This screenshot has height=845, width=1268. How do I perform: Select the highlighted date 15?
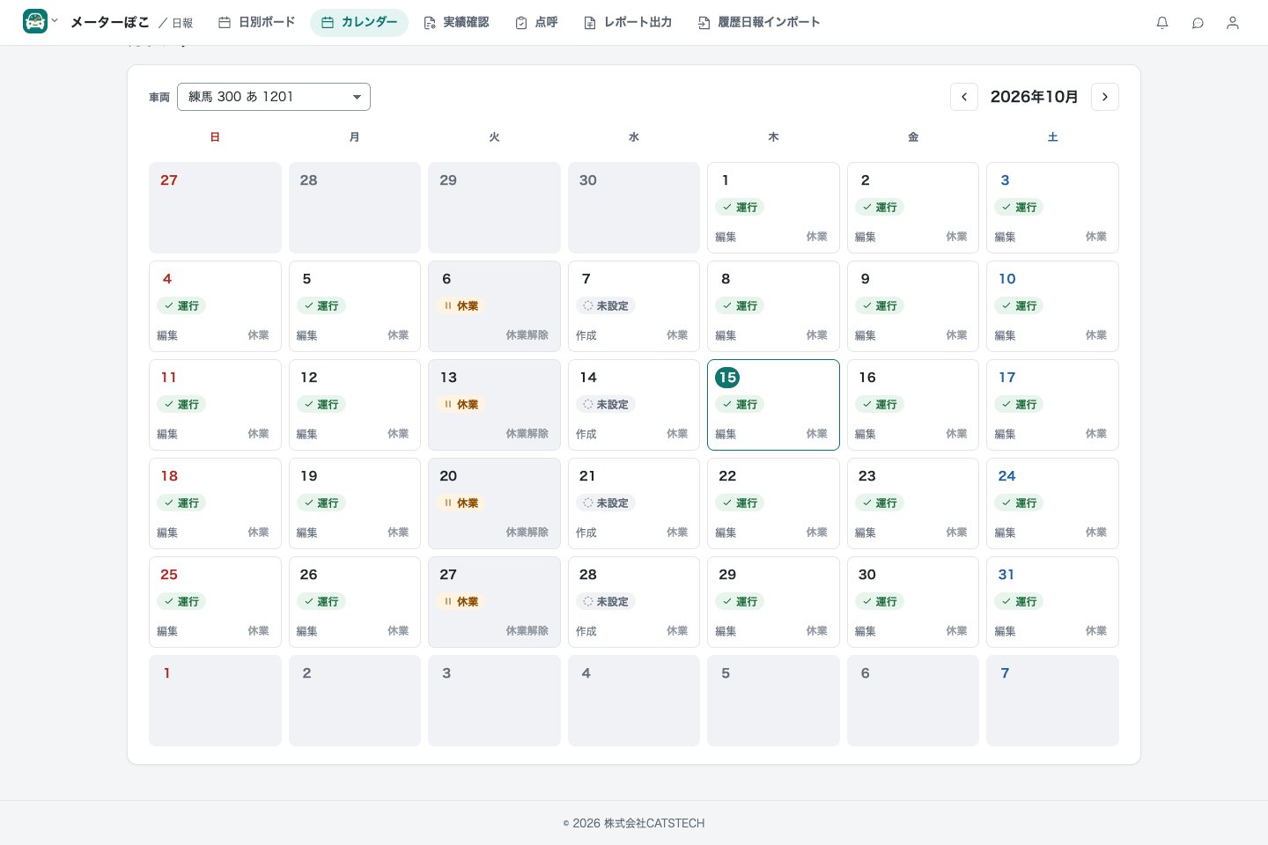coord(727,378)
